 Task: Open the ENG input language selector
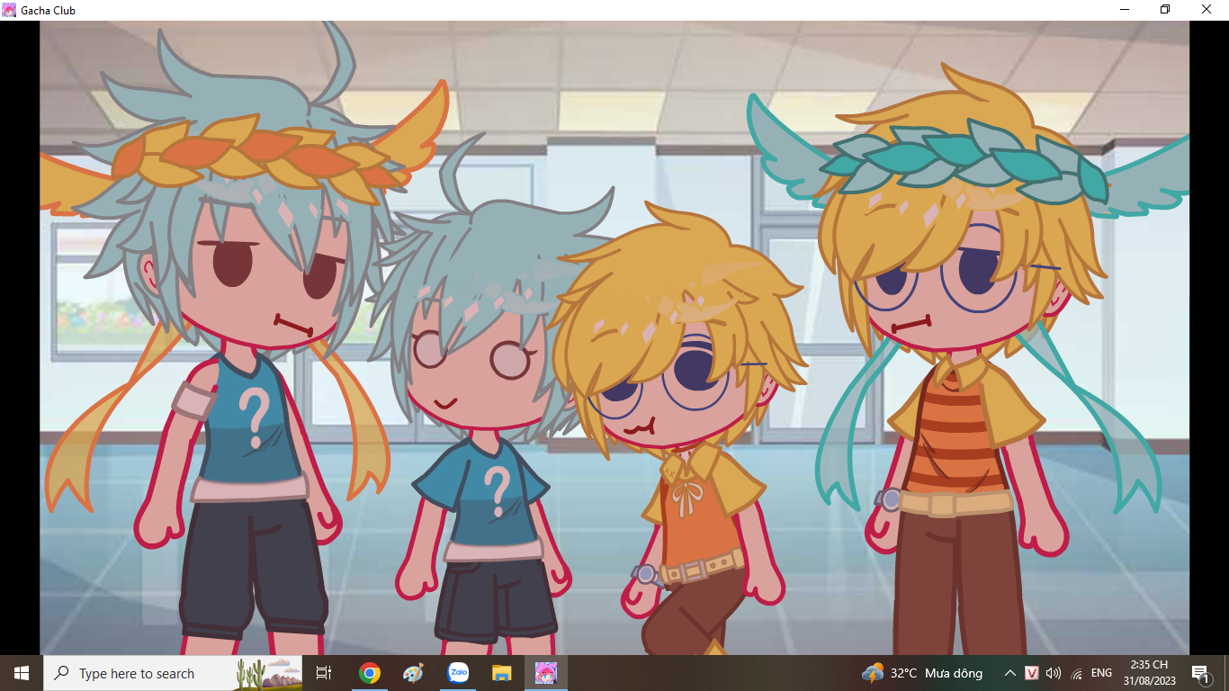1101,673
